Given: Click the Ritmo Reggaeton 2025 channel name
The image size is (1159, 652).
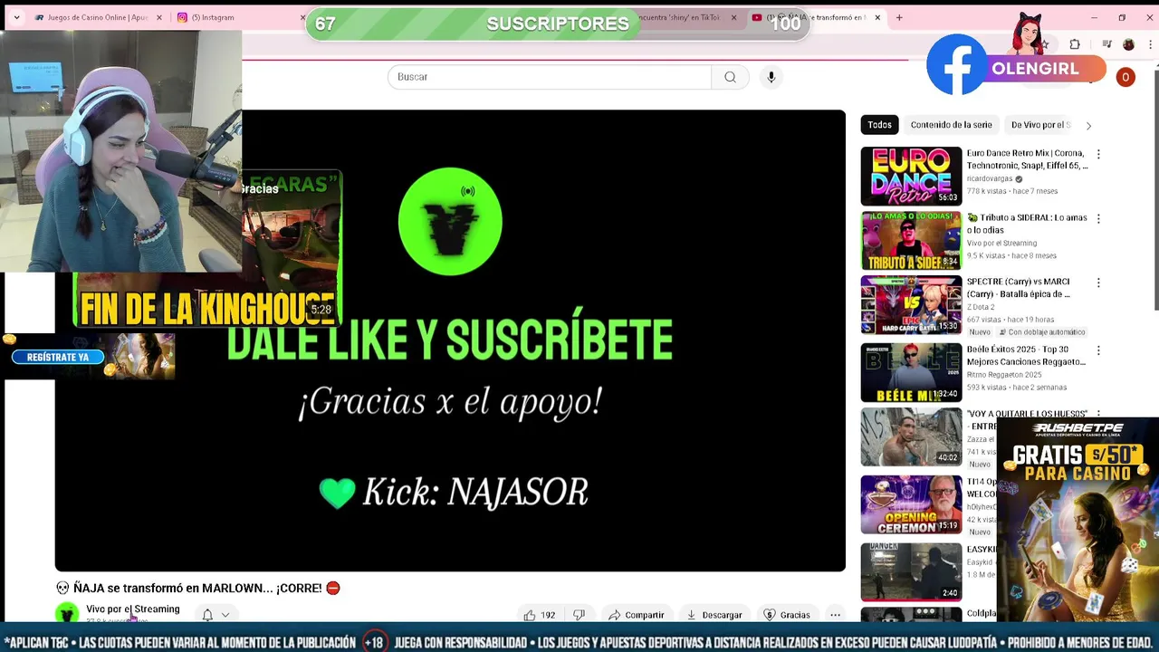Looking at the screenshot, I should (x=1003, y=375).
